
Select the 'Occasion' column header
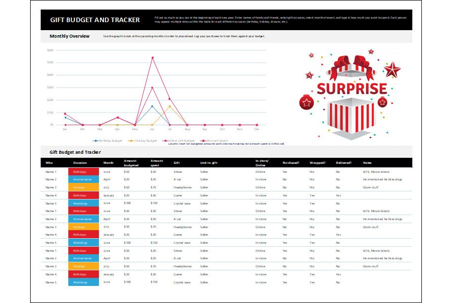tap(80, 163)
